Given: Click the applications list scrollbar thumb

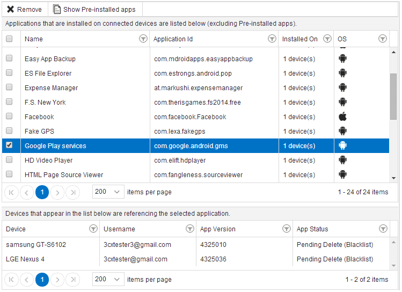Looking at the screenshot, I should pyautogui.click(x=393, y=97).
